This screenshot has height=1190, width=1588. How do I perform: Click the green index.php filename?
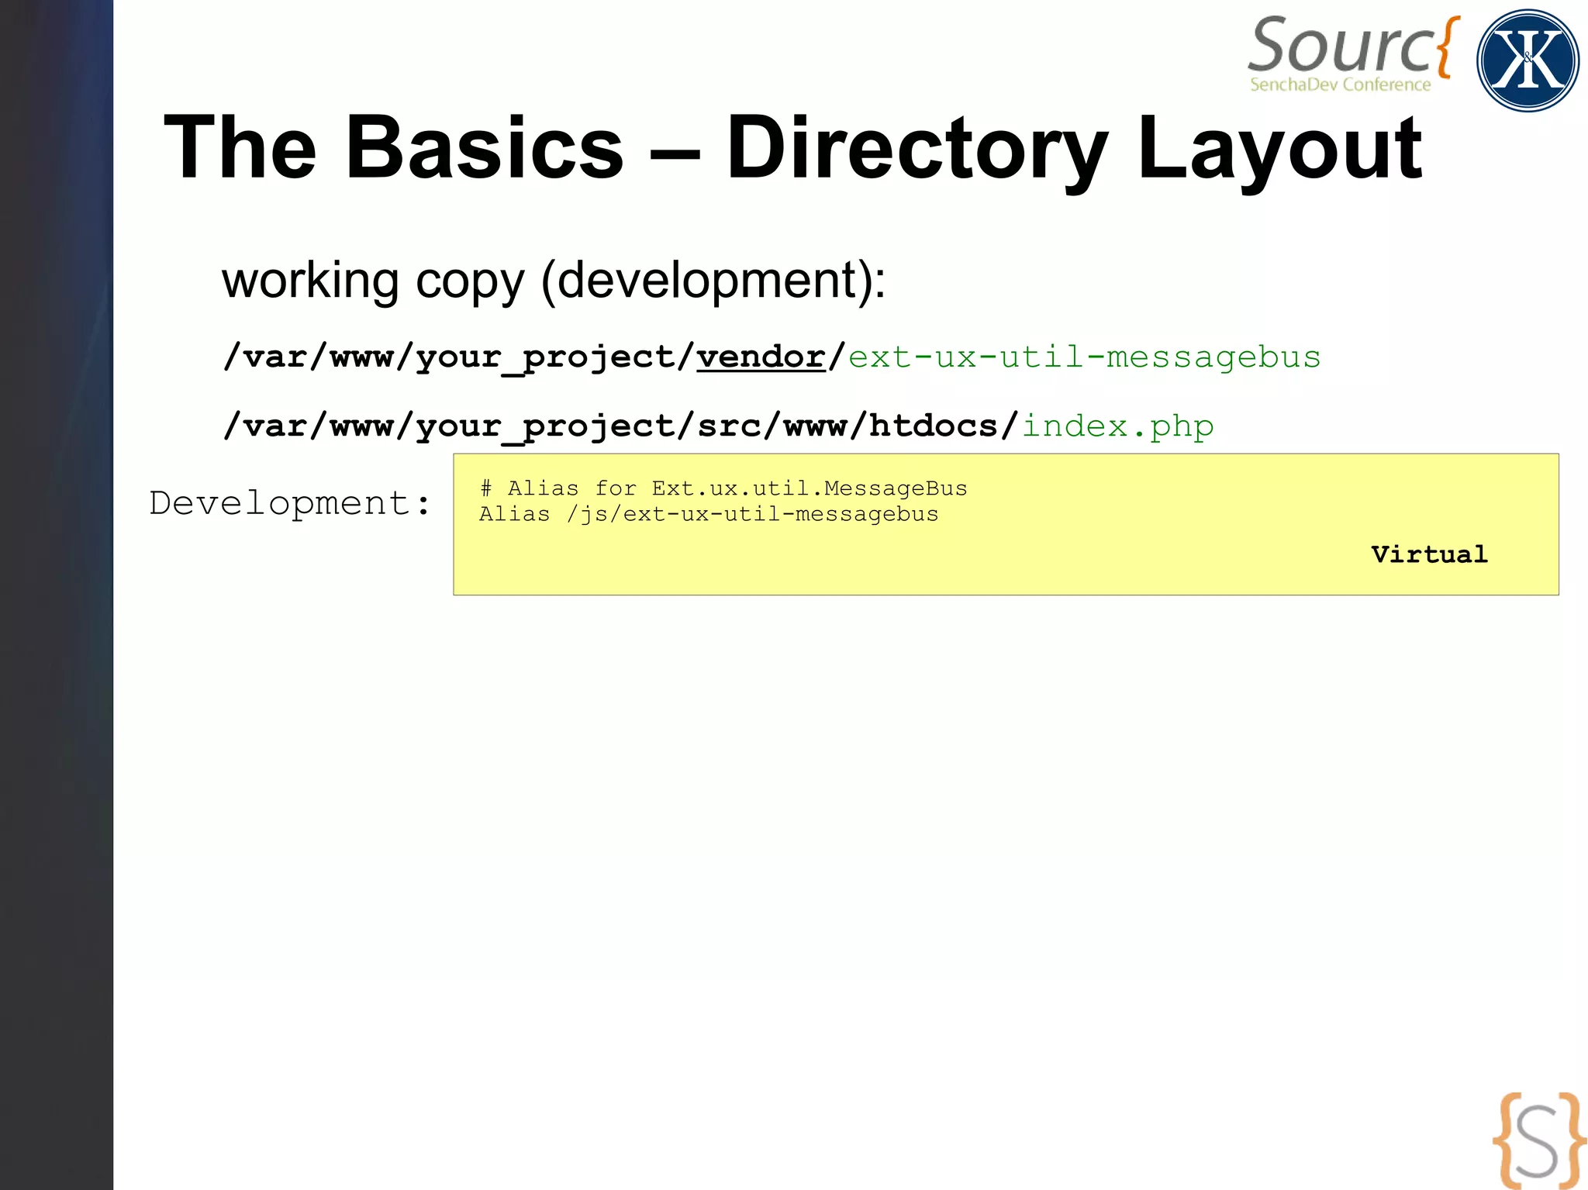1117,426
